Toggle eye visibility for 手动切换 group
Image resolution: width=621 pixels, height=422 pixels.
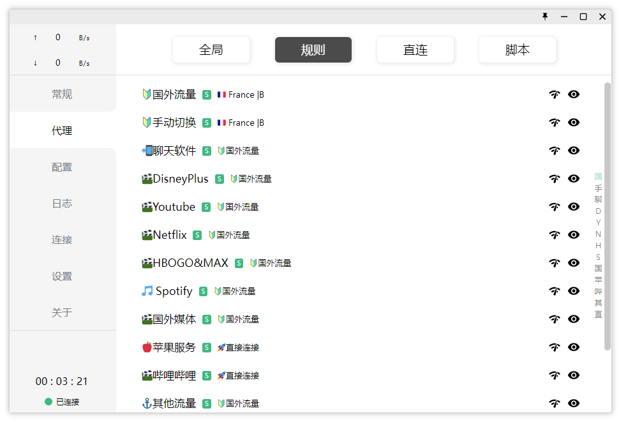574,123
